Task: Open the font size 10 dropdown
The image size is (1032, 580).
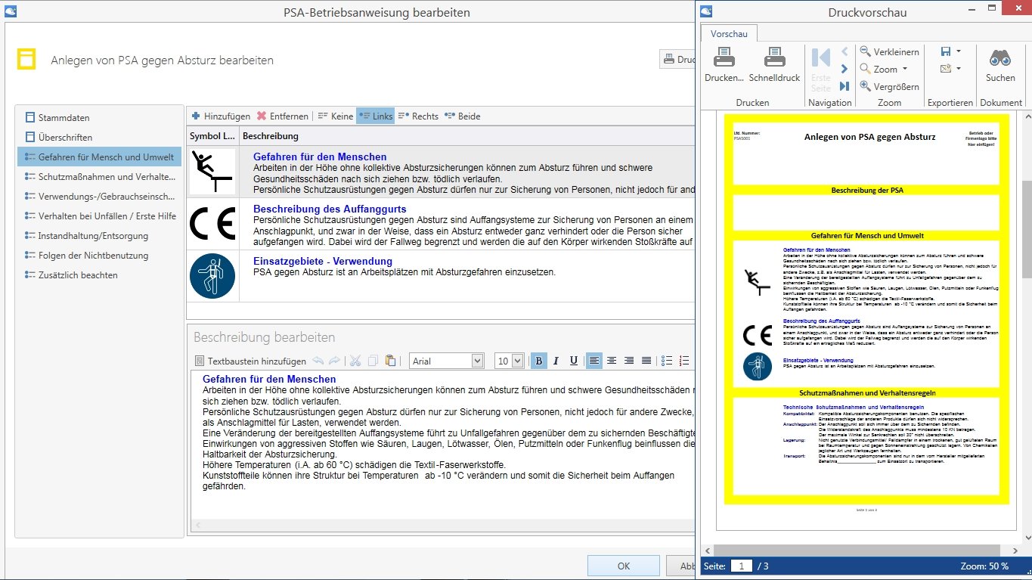Action: [x=517, y=361]
